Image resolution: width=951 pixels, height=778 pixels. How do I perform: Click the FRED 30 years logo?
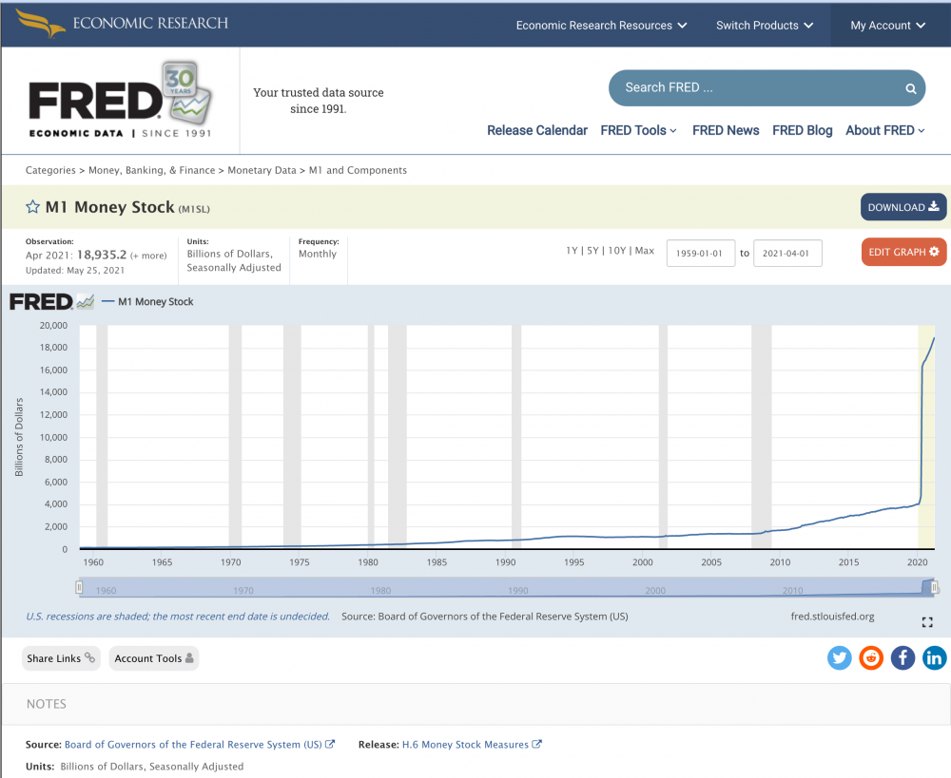120,101
